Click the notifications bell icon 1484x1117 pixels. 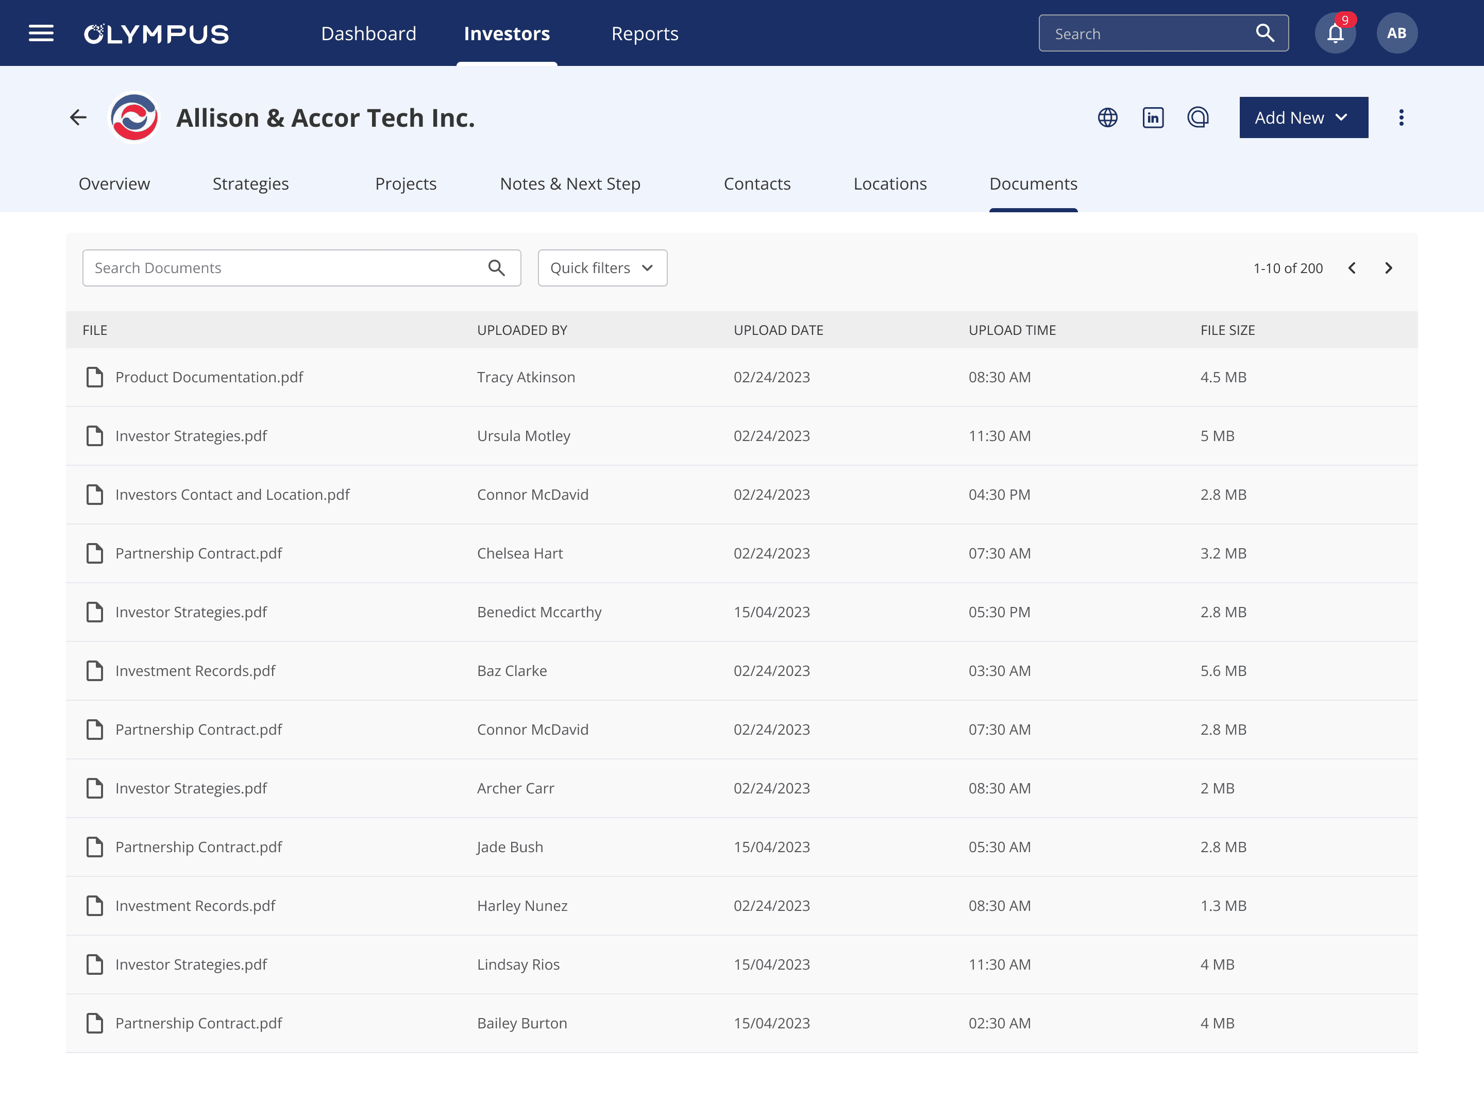1335,33
